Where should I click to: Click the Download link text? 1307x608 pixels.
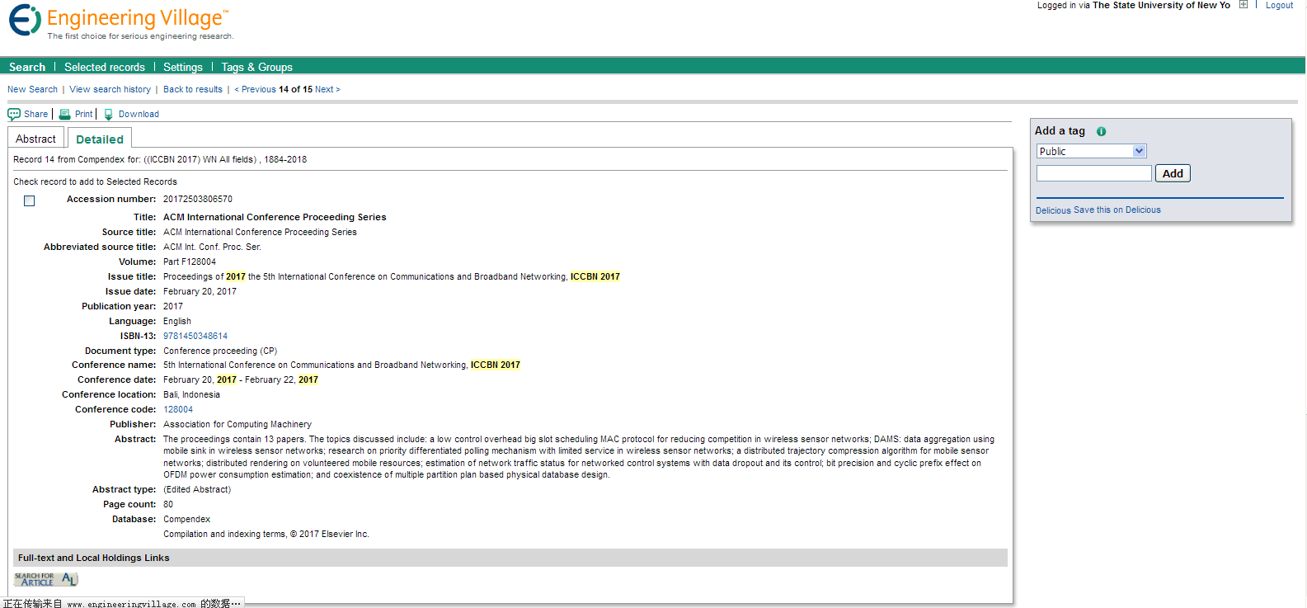point(139,115)
